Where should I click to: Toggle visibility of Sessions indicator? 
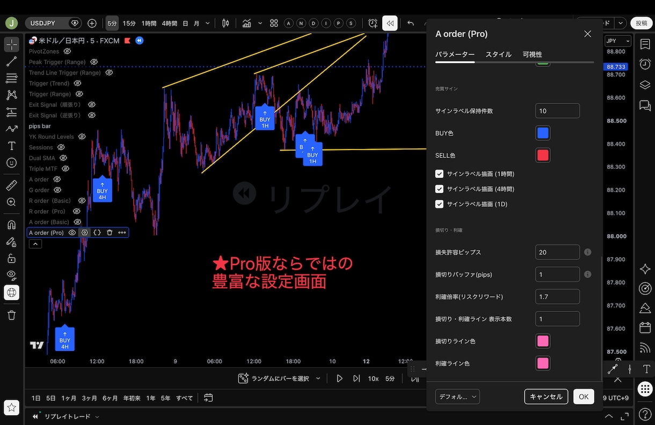[x=61, y=147]
